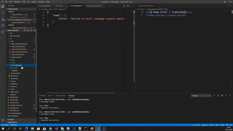Add a new terminal with plus icon
The height and width of the screenshot is (131, 233).
214,96
